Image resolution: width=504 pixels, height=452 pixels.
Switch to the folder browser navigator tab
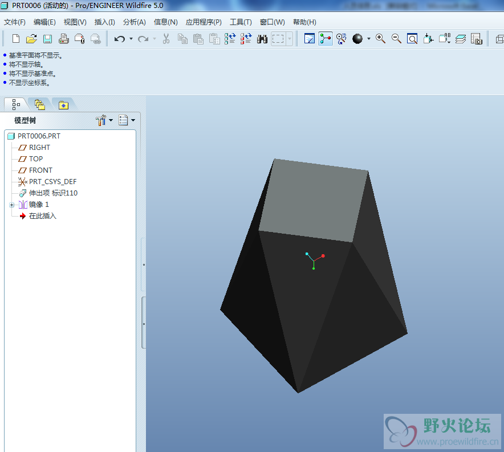point(39,105)
